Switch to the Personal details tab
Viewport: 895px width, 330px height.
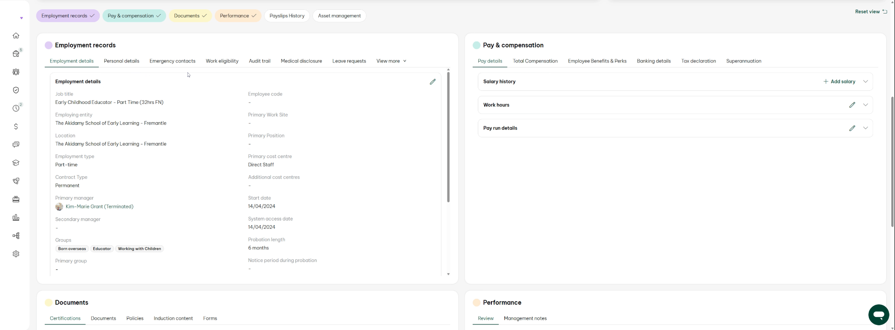[x=122, y=61]
